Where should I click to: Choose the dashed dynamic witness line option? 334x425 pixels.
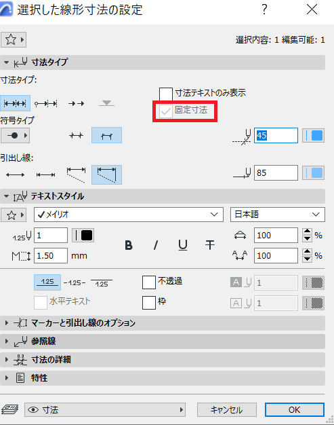pos(76,175)
